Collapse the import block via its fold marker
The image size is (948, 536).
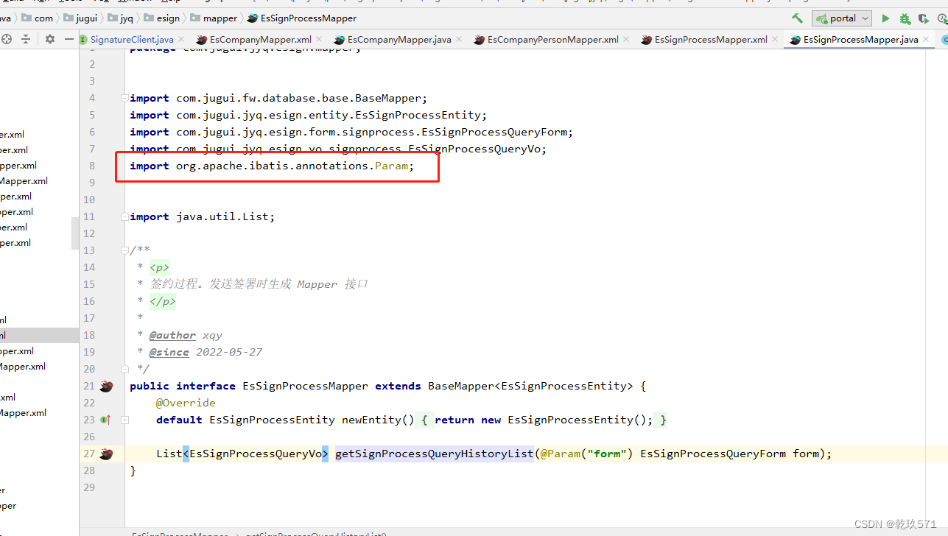124,96
